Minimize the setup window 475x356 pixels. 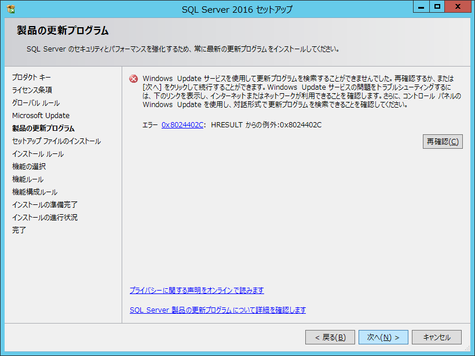422,6
